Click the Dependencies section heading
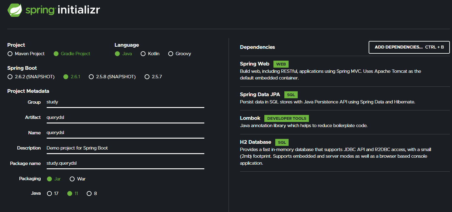 (x=257, y=47)
